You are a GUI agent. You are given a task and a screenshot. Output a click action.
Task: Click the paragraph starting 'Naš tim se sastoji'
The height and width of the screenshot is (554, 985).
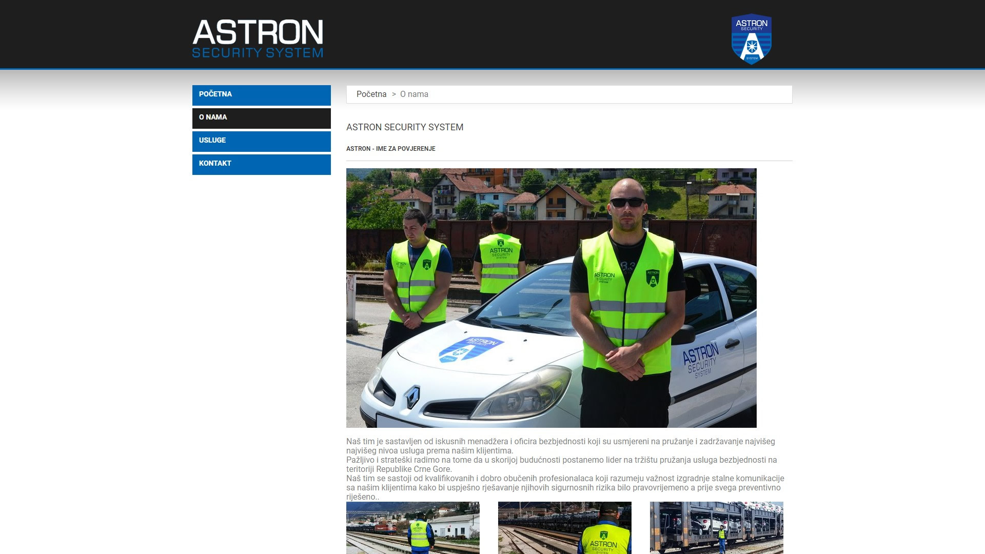point(565,488)
